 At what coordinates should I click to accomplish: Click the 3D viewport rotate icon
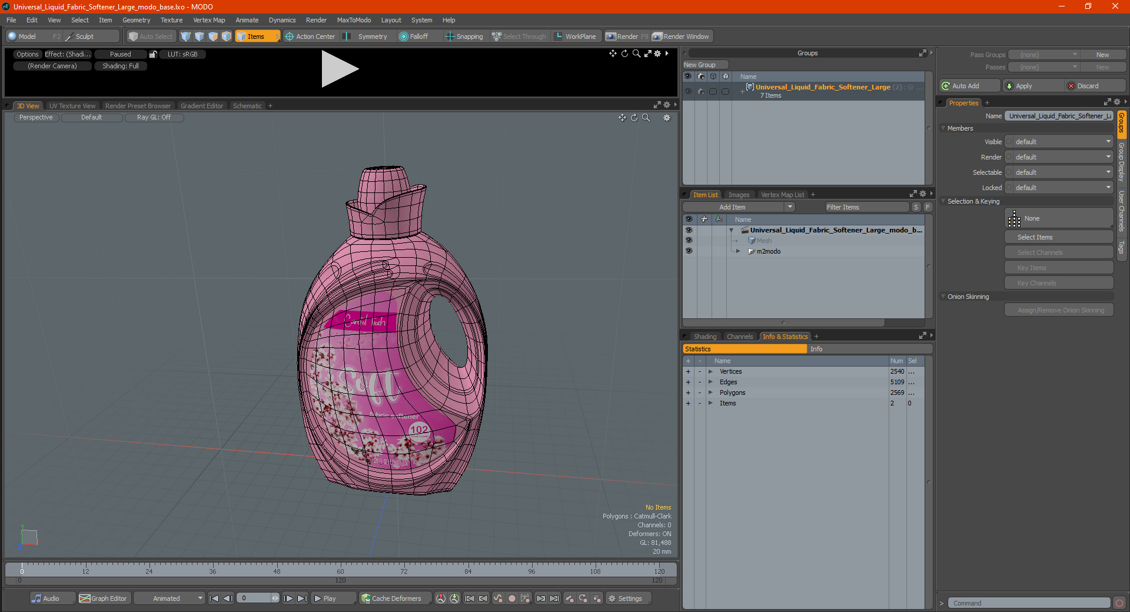pos(634,118)
